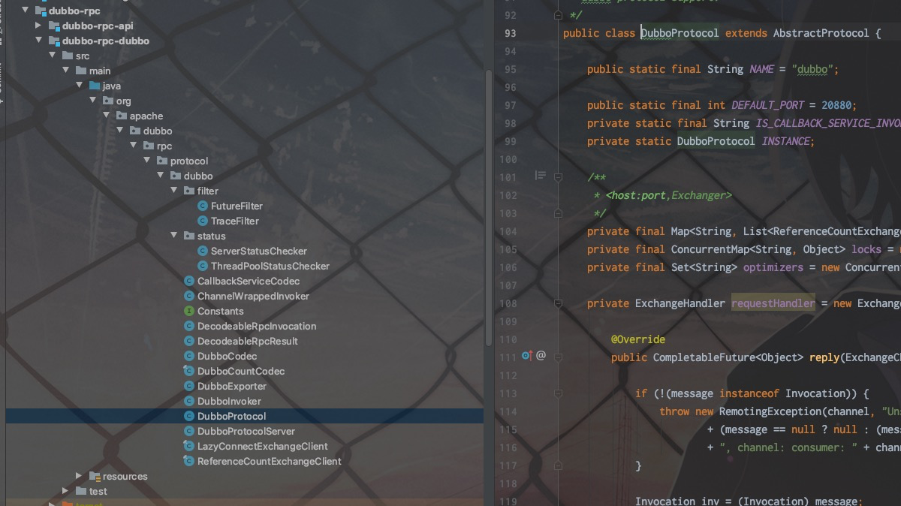Fold the requestHandler block on line 108
Image resolution: width=901 pixels, height=506 pixels.
click(x=558, y=303)
